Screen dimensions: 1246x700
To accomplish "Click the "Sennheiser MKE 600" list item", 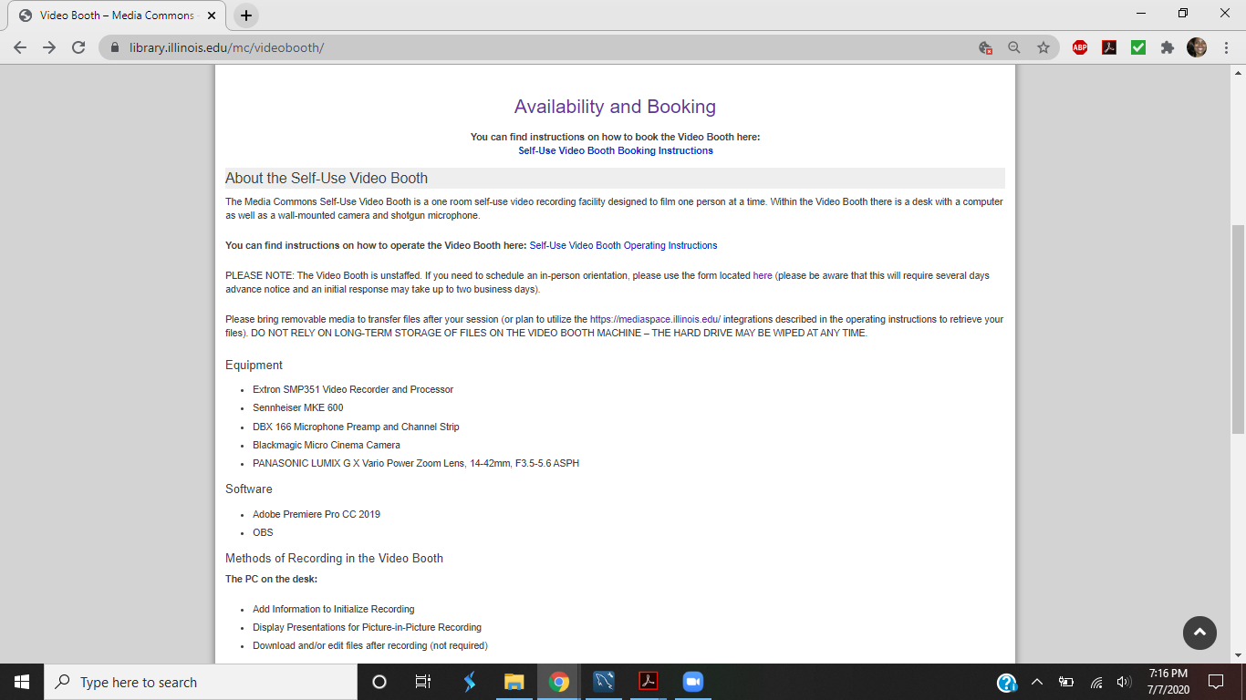I will tap(298, 407).
